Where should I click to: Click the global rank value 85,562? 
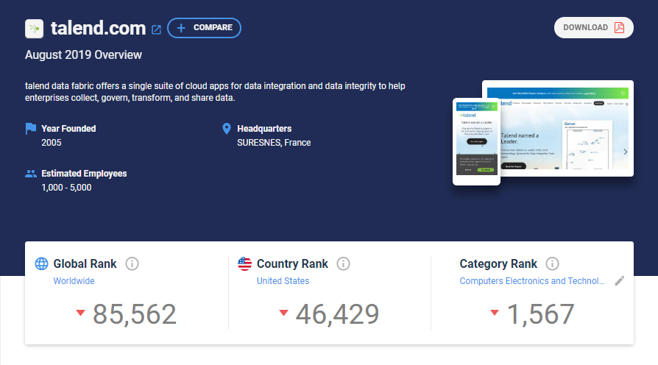134,313
